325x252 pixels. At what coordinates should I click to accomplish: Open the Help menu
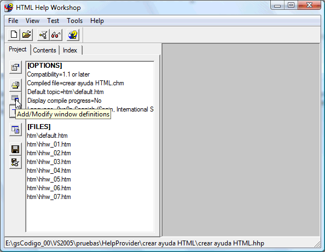[x=97, y=21]
